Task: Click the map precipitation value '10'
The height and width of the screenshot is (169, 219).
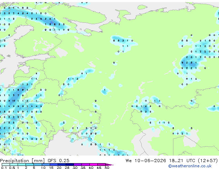Action: 13,101
